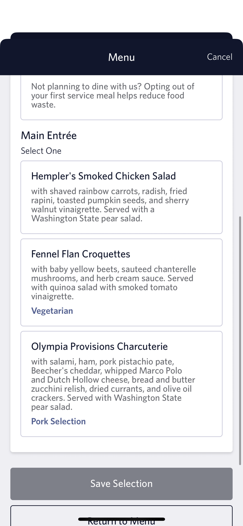Pick the Olympia Provisions Charcuterie entrée
Screen dimensions: 243x526
coord(99,346)
